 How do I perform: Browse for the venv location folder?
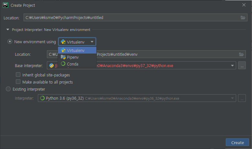pyautogui.click(x=241, y=55)
